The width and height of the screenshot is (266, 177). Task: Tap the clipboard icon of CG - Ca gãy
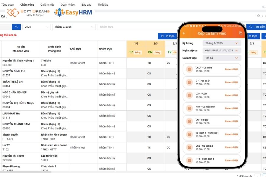tap(189, 121)
